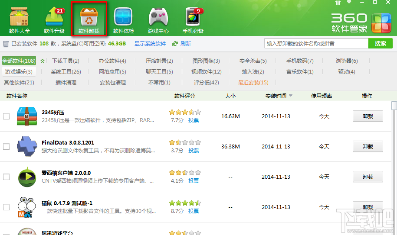Click the 显示系统软件 link

[x=150, y=44]
